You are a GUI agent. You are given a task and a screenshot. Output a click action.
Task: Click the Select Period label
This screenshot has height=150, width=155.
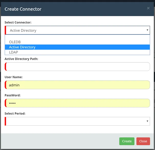click(x=15, y=114)
